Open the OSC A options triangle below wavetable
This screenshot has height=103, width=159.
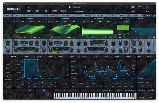point(46,37)
